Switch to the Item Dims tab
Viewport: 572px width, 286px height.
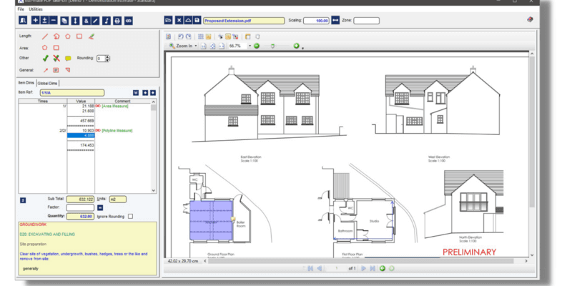26,83
